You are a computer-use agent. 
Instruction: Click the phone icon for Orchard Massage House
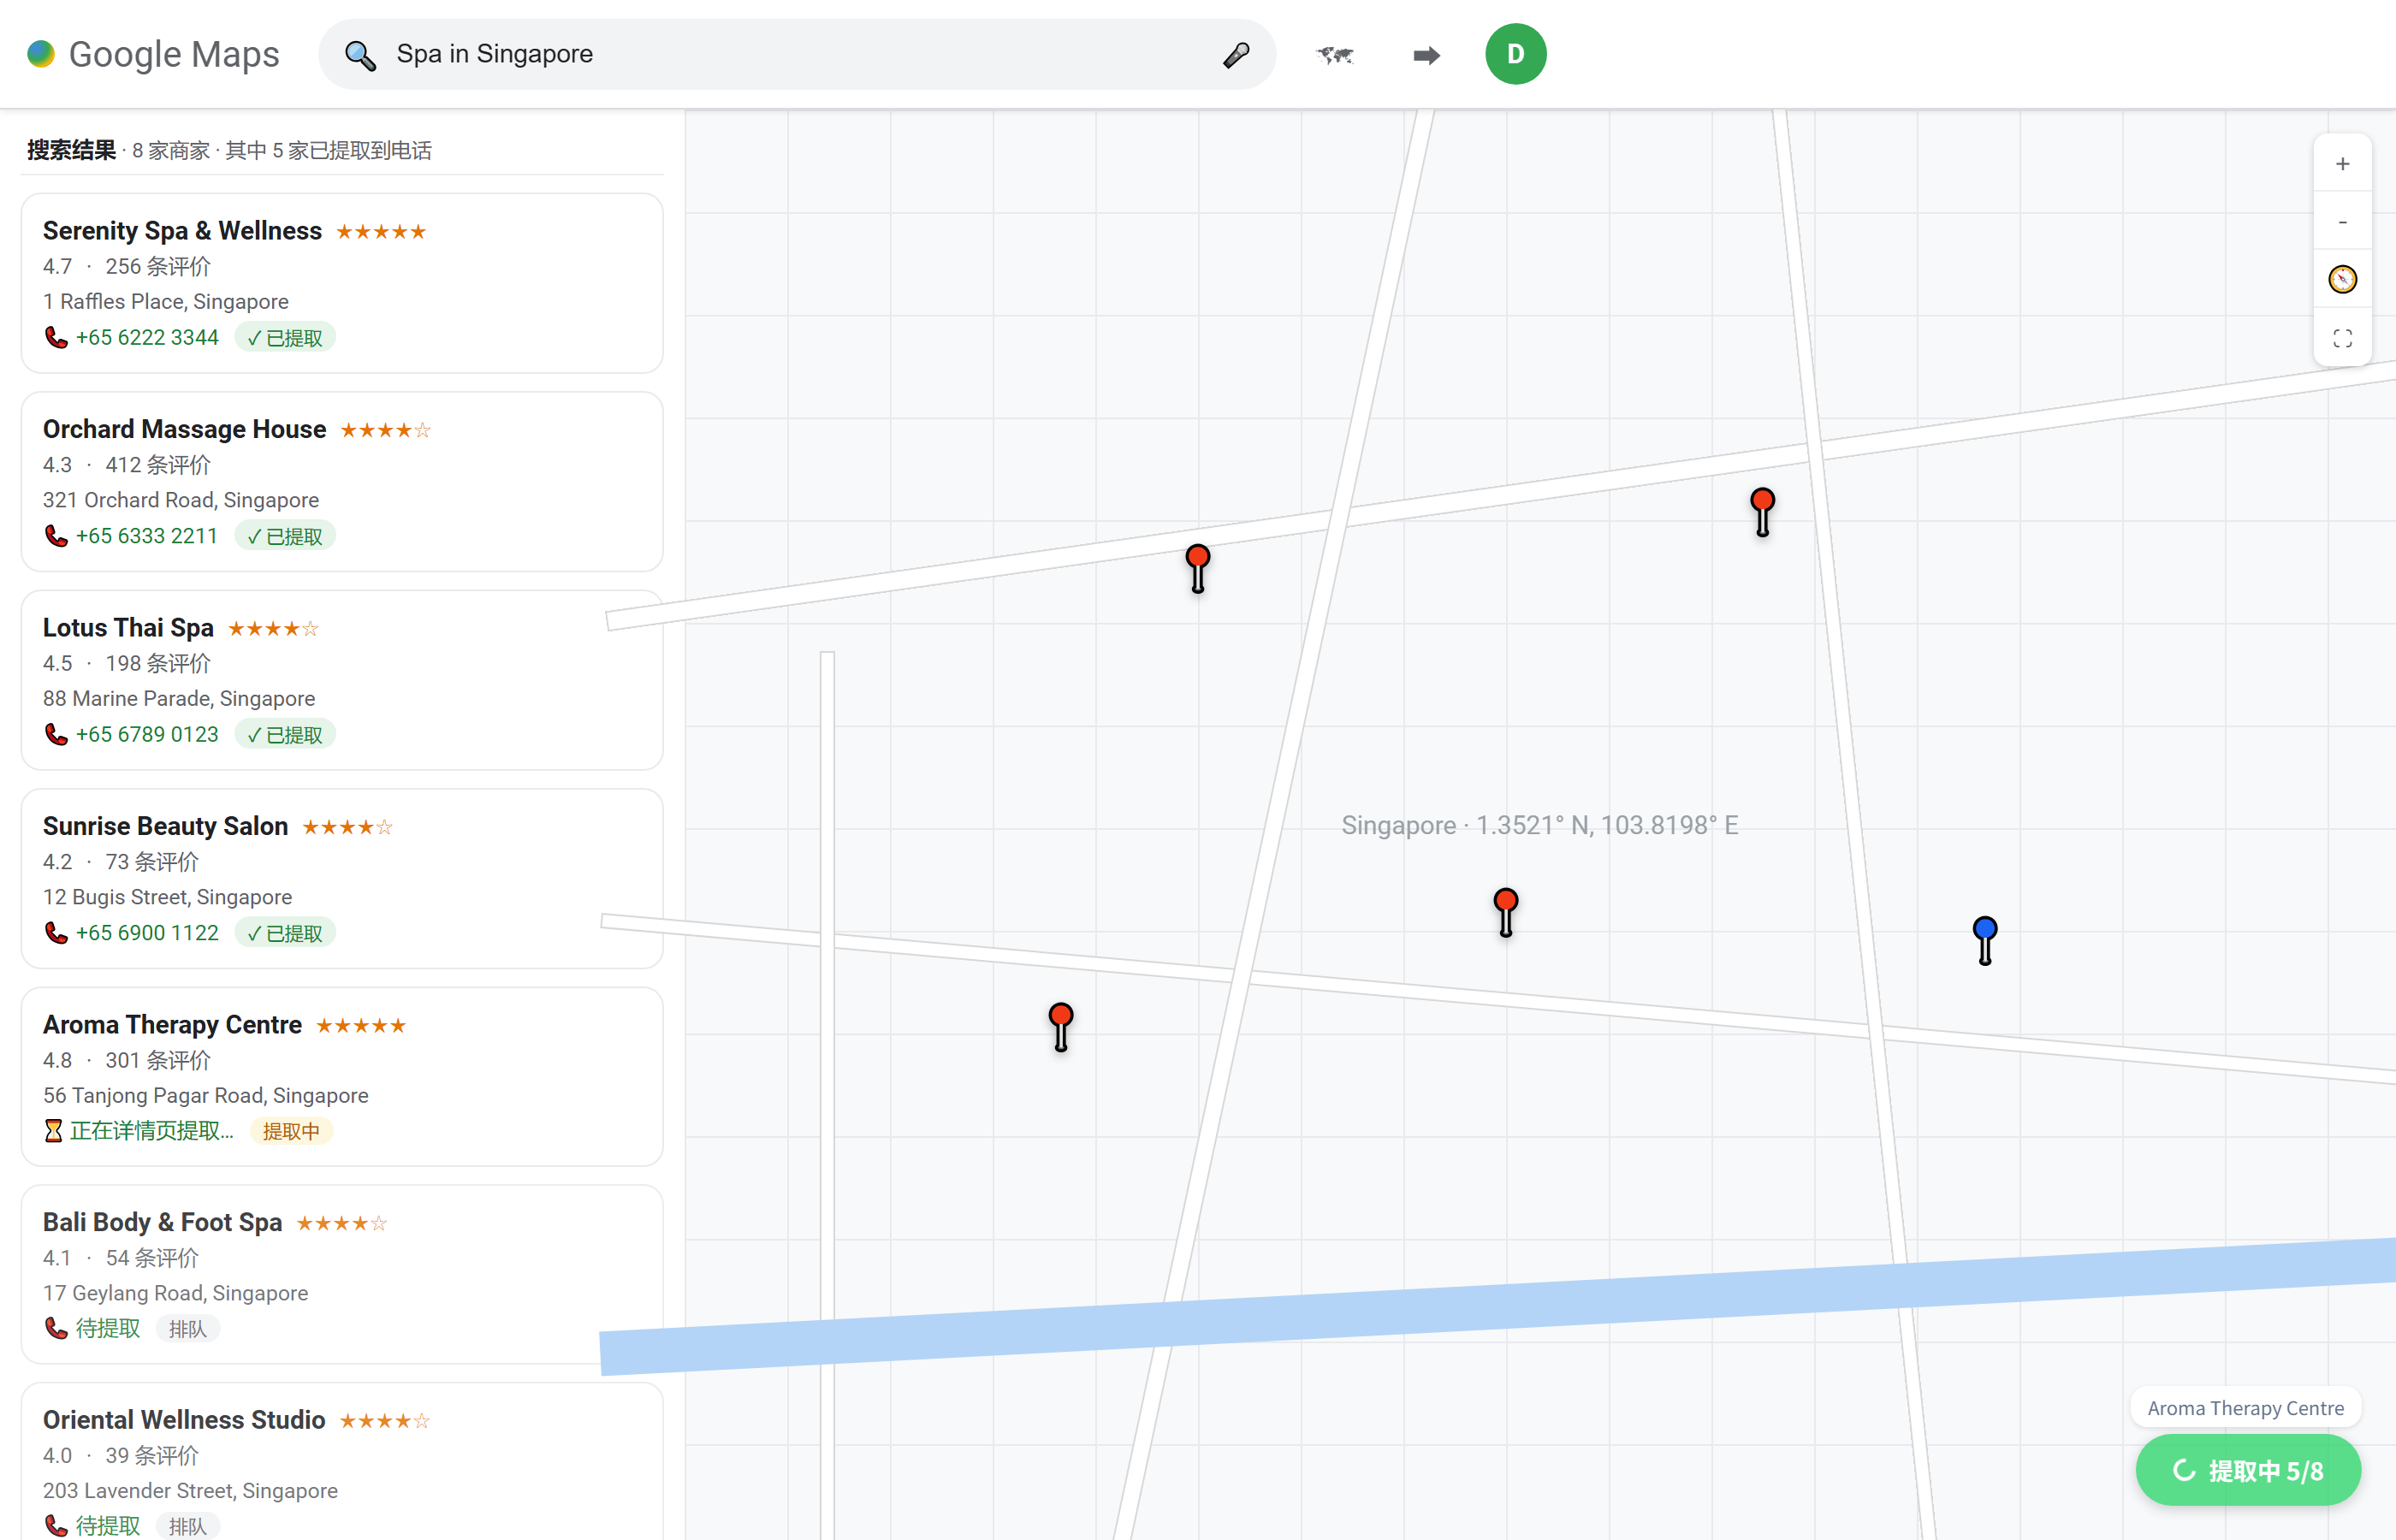pos(56,536)
